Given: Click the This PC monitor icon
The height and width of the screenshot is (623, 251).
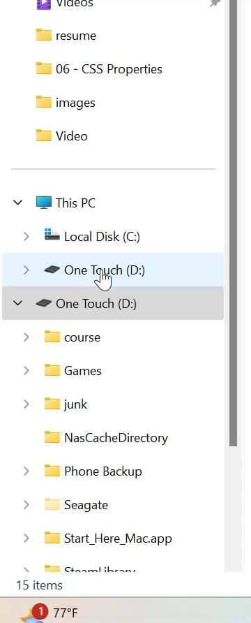Looking at the screenshot, I should pos(44,203).
